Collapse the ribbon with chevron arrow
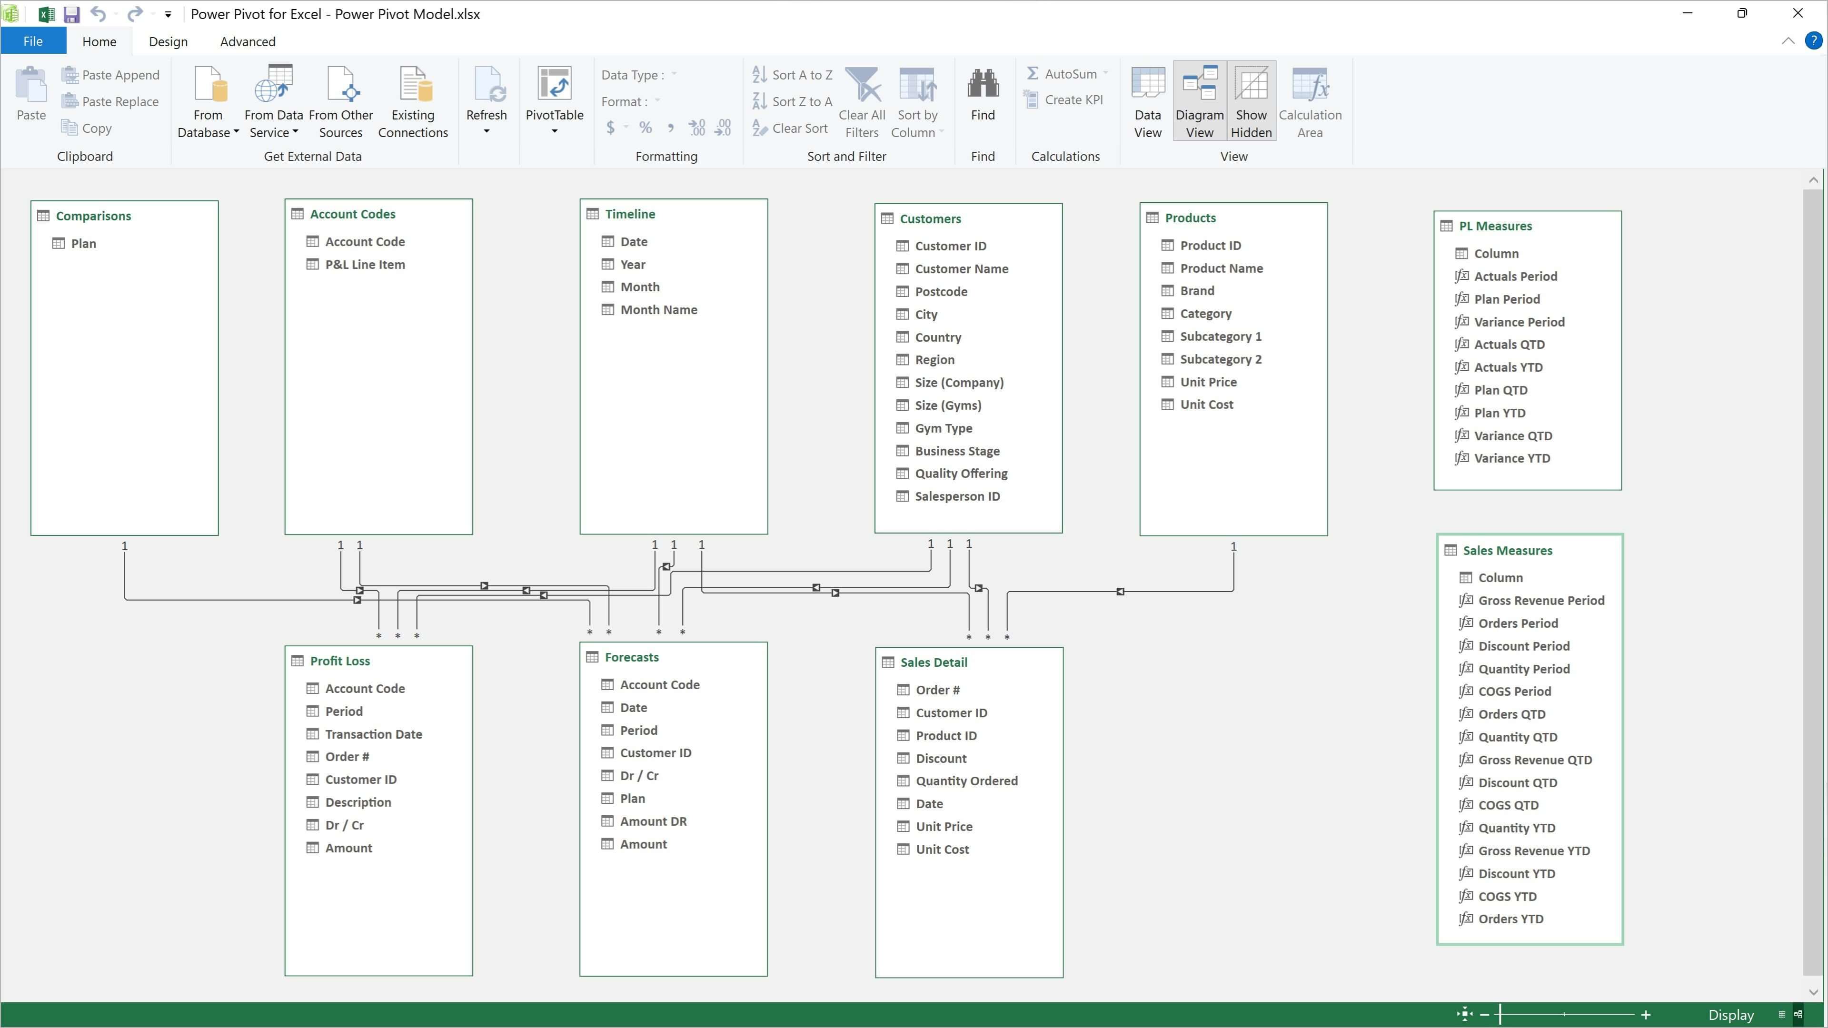Viewport: 1828px width, 1028px height. coord(1788,41)
